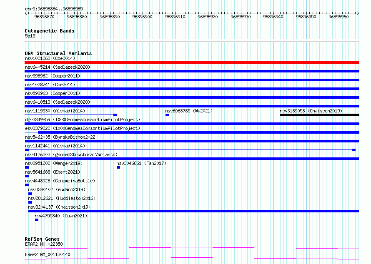371x264 pixels.
Task: Click the blue end block of nsv1119530
Action: click(x=115, y=115)
